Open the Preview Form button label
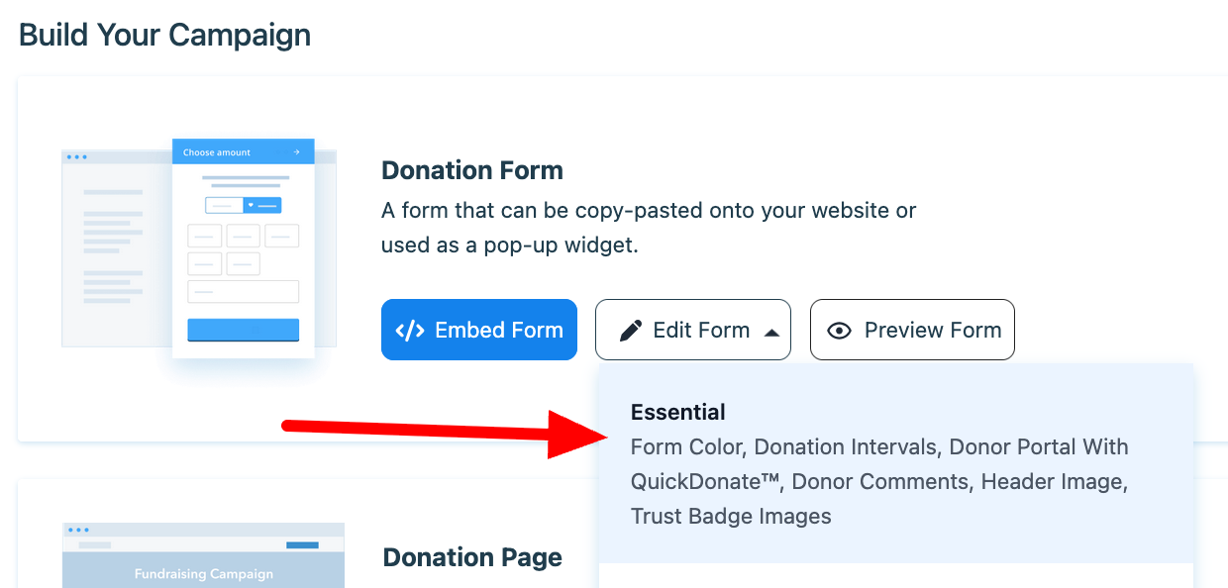The height and width of the screenshot is (588, 1228). pos(933,331)
